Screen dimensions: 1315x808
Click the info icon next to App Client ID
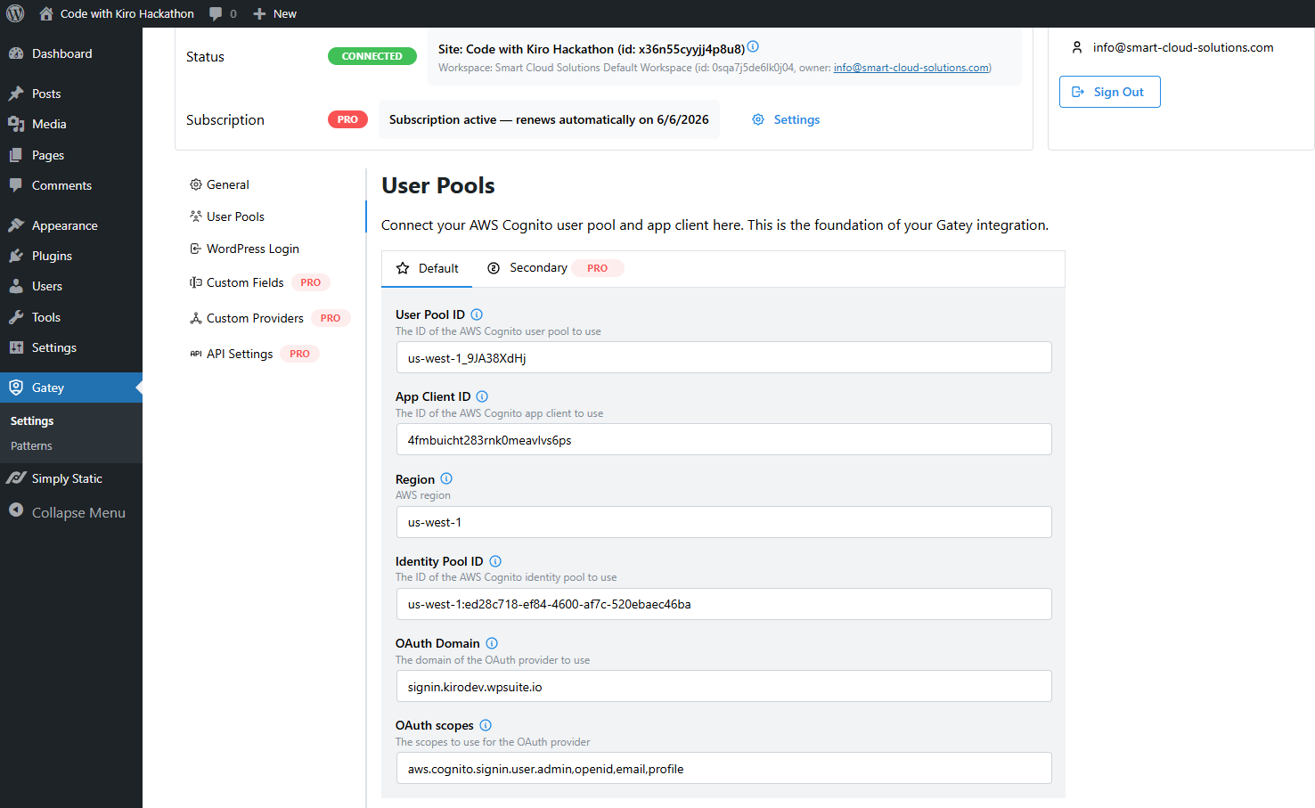(482, 396)
